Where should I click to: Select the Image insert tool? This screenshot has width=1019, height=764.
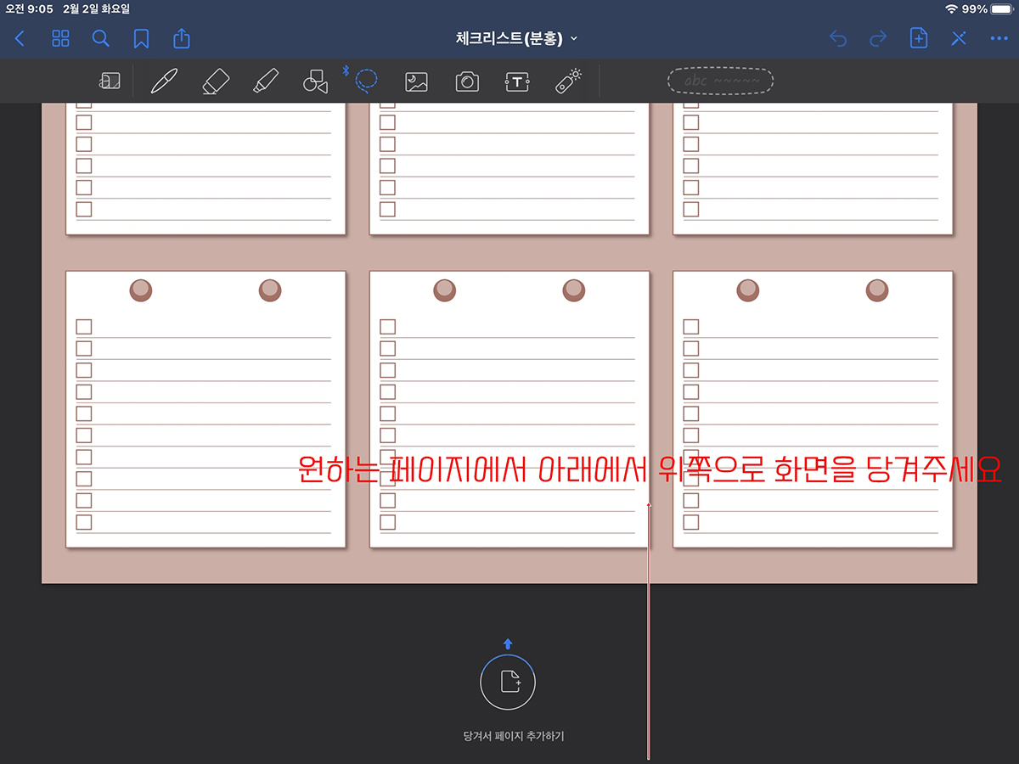point(416,81)
